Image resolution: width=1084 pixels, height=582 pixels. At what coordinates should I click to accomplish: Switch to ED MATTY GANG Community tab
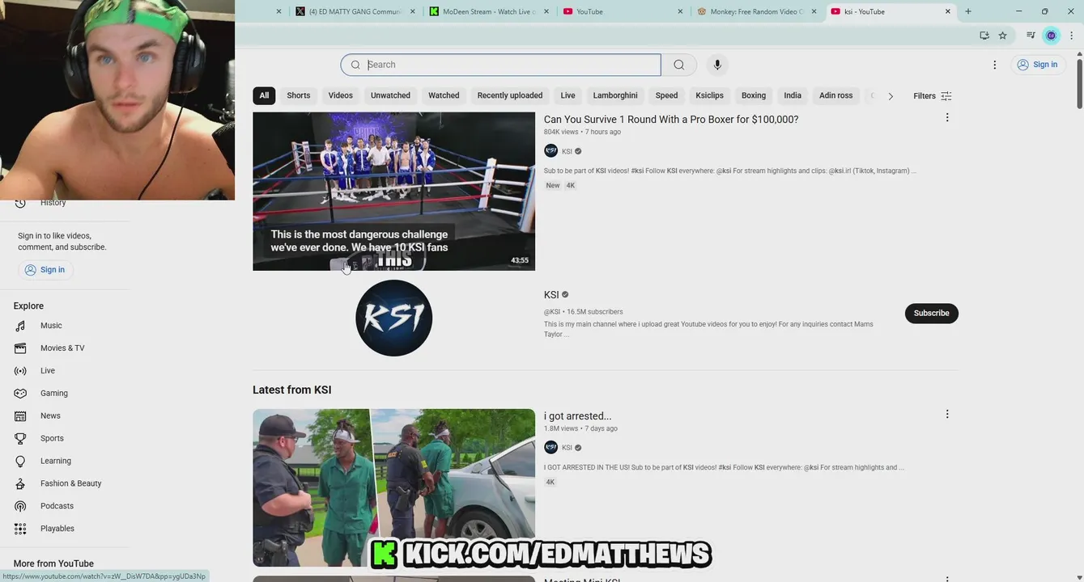click(355, 11)
